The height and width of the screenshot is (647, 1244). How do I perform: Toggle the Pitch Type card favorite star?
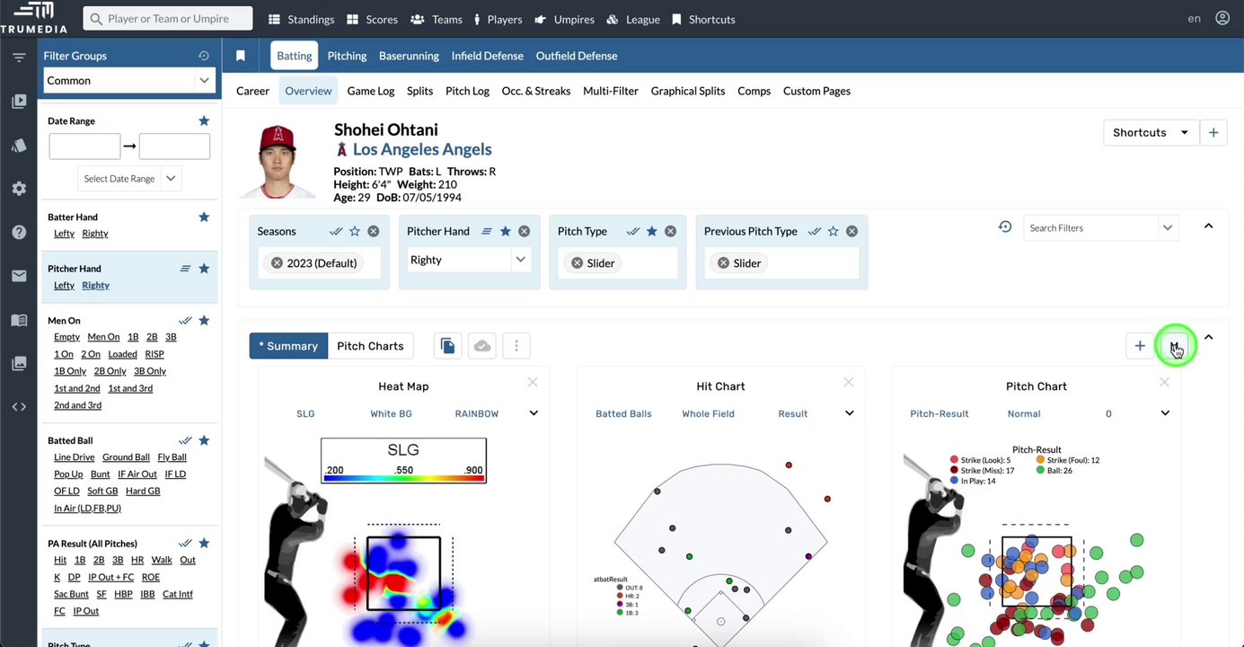tap(652, 231)
